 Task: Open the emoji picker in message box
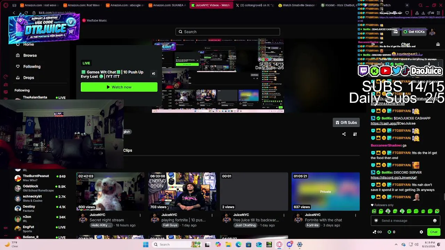click(x=435, y=220)
